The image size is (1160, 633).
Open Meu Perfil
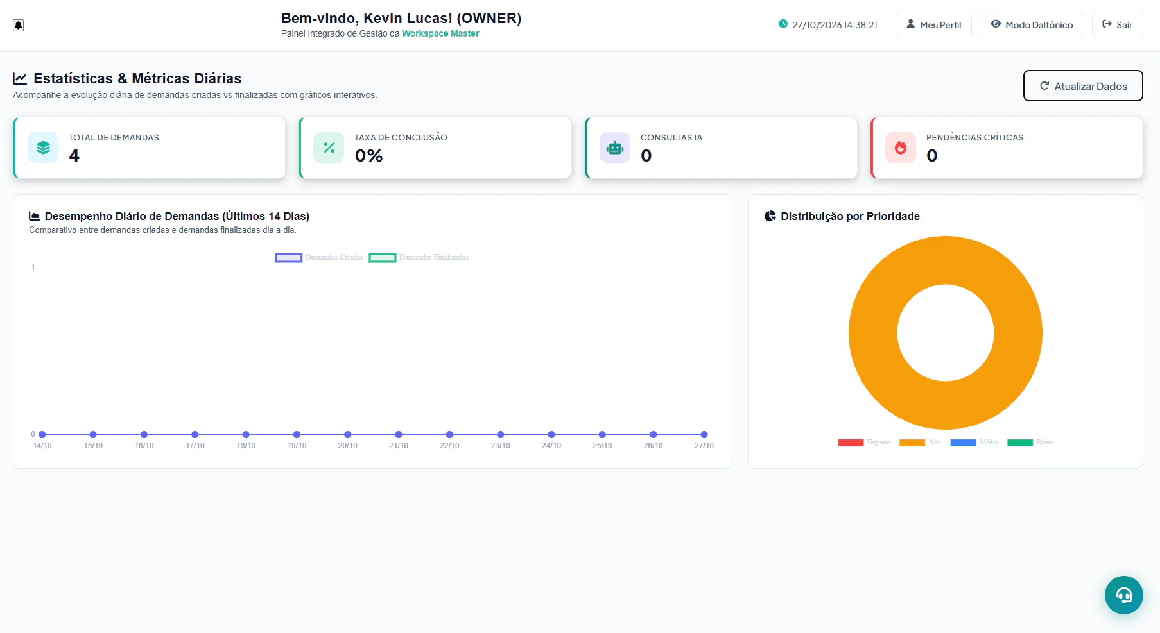click(x=933, y=24)
